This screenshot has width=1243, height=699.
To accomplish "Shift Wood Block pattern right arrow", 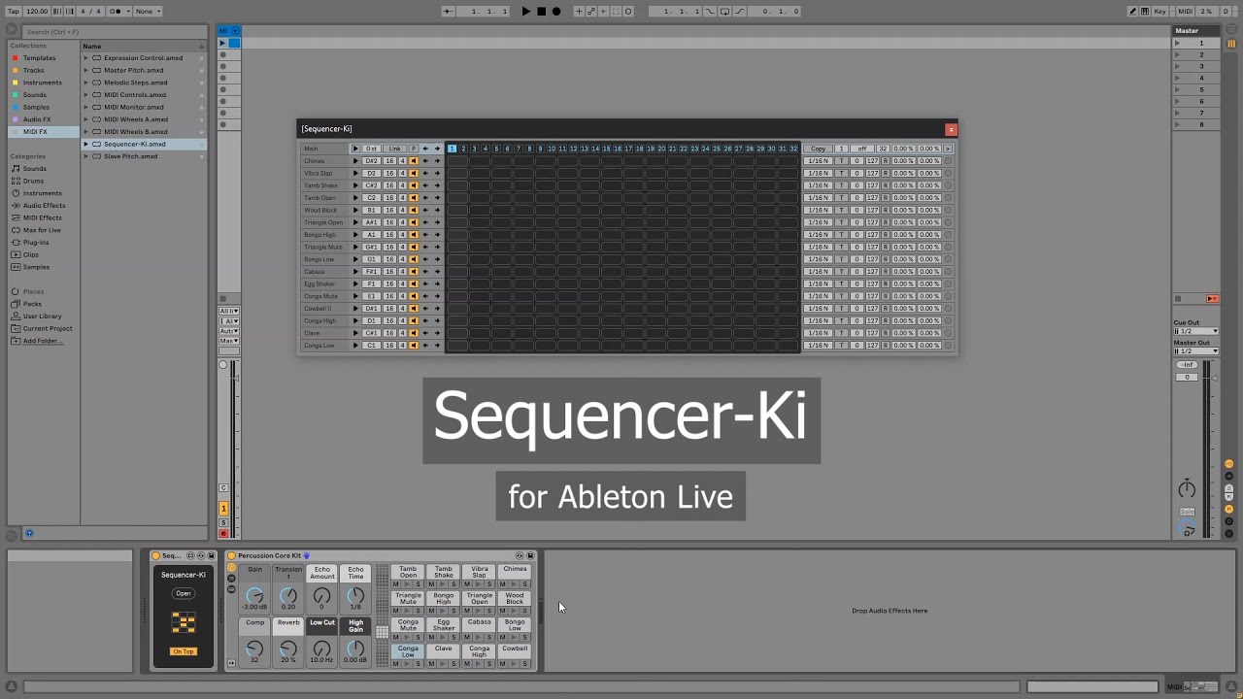I will [x=437, y=210].
